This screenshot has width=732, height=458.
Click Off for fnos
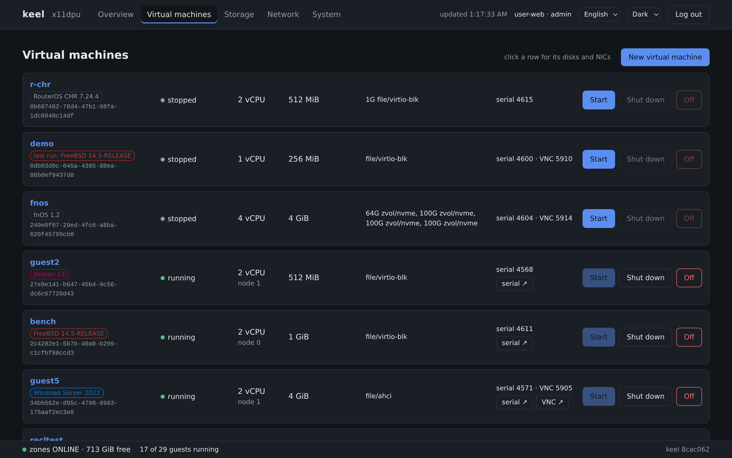pos(689,218)
